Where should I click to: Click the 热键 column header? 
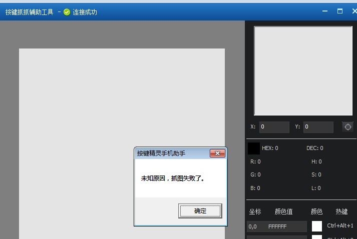(x=341, y=211)
